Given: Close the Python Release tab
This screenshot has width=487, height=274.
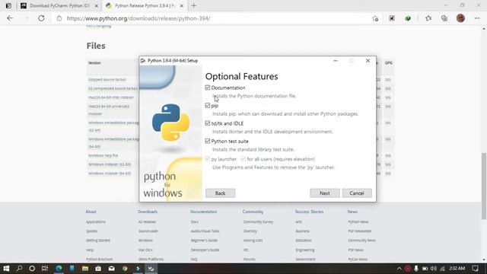Looking at the screenshot, I should pyautogui.click(x=182, y=6).
